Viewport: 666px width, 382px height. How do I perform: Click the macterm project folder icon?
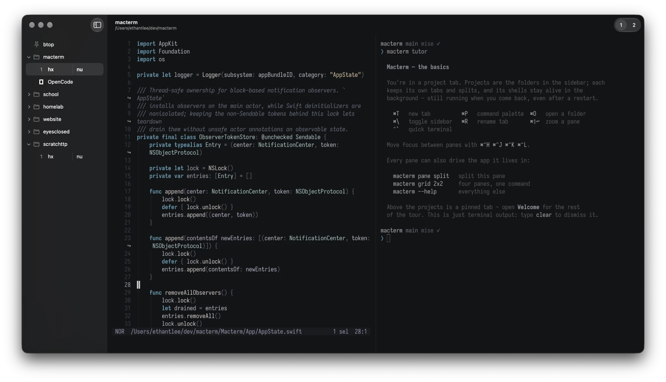37,57
